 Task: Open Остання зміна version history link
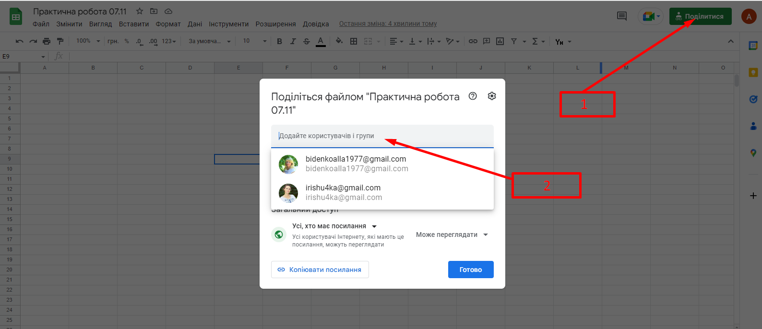click(388, 24)
